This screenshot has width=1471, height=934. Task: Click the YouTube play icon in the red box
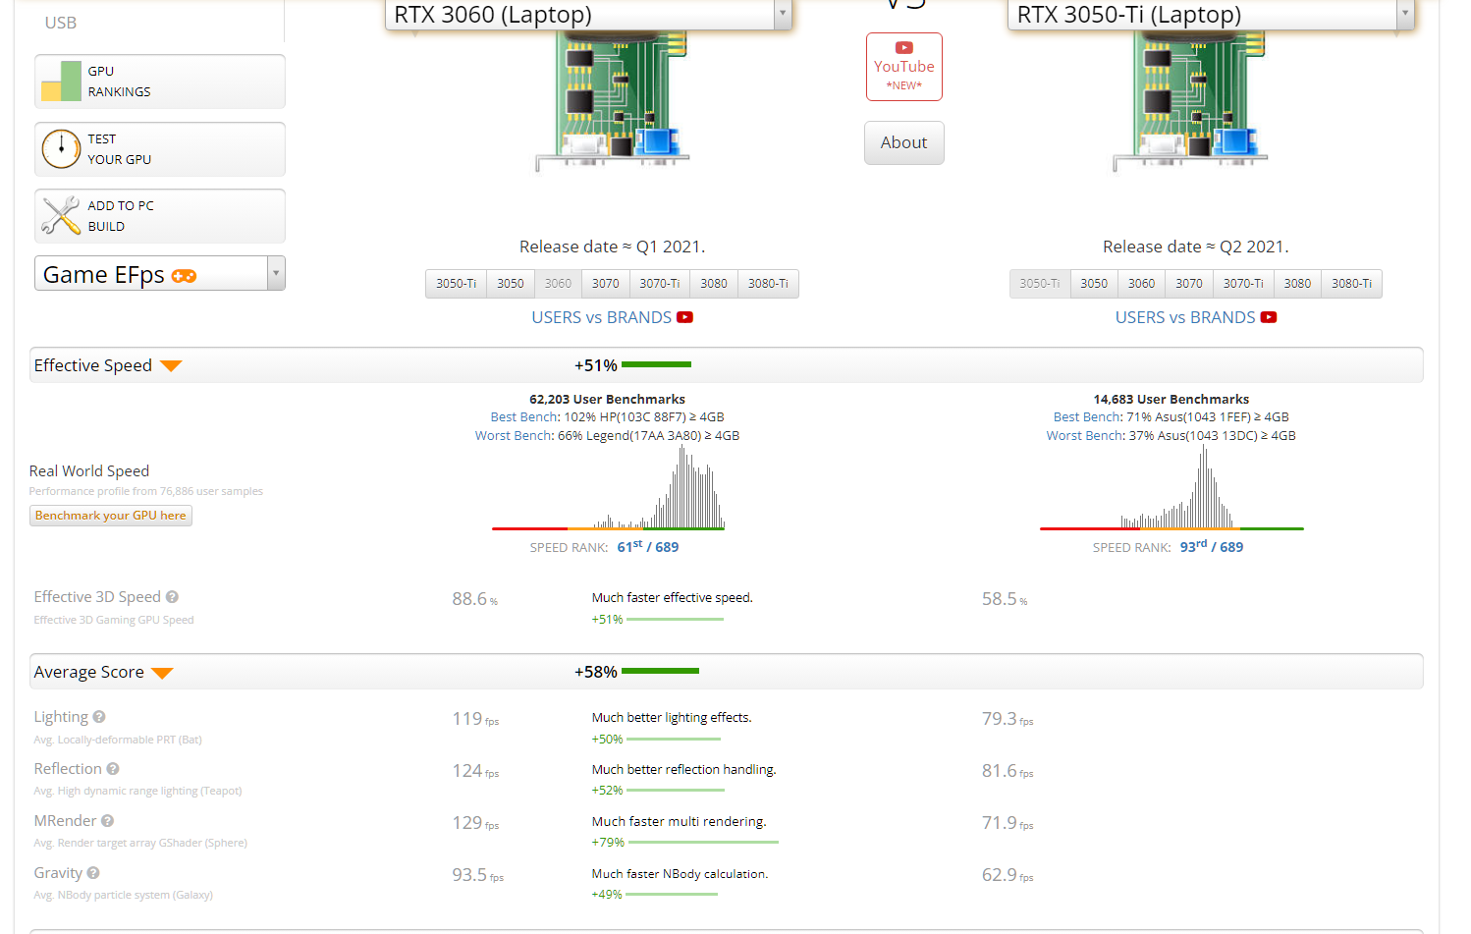(x=904, y=47)
